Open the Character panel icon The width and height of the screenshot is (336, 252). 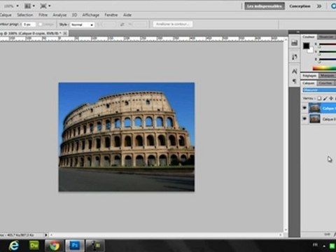pyautogui.click(x=295, y=71)
